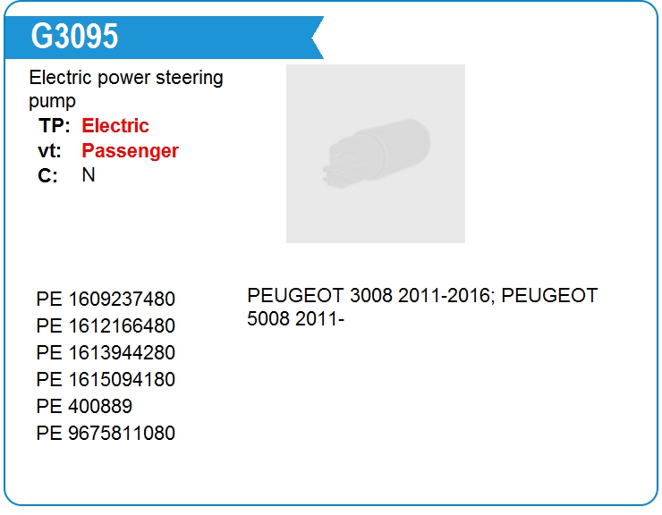The width and height of the screenshot is (662, 515).
Task: Click the TP: field label
Action: click(x=54, y=126)
